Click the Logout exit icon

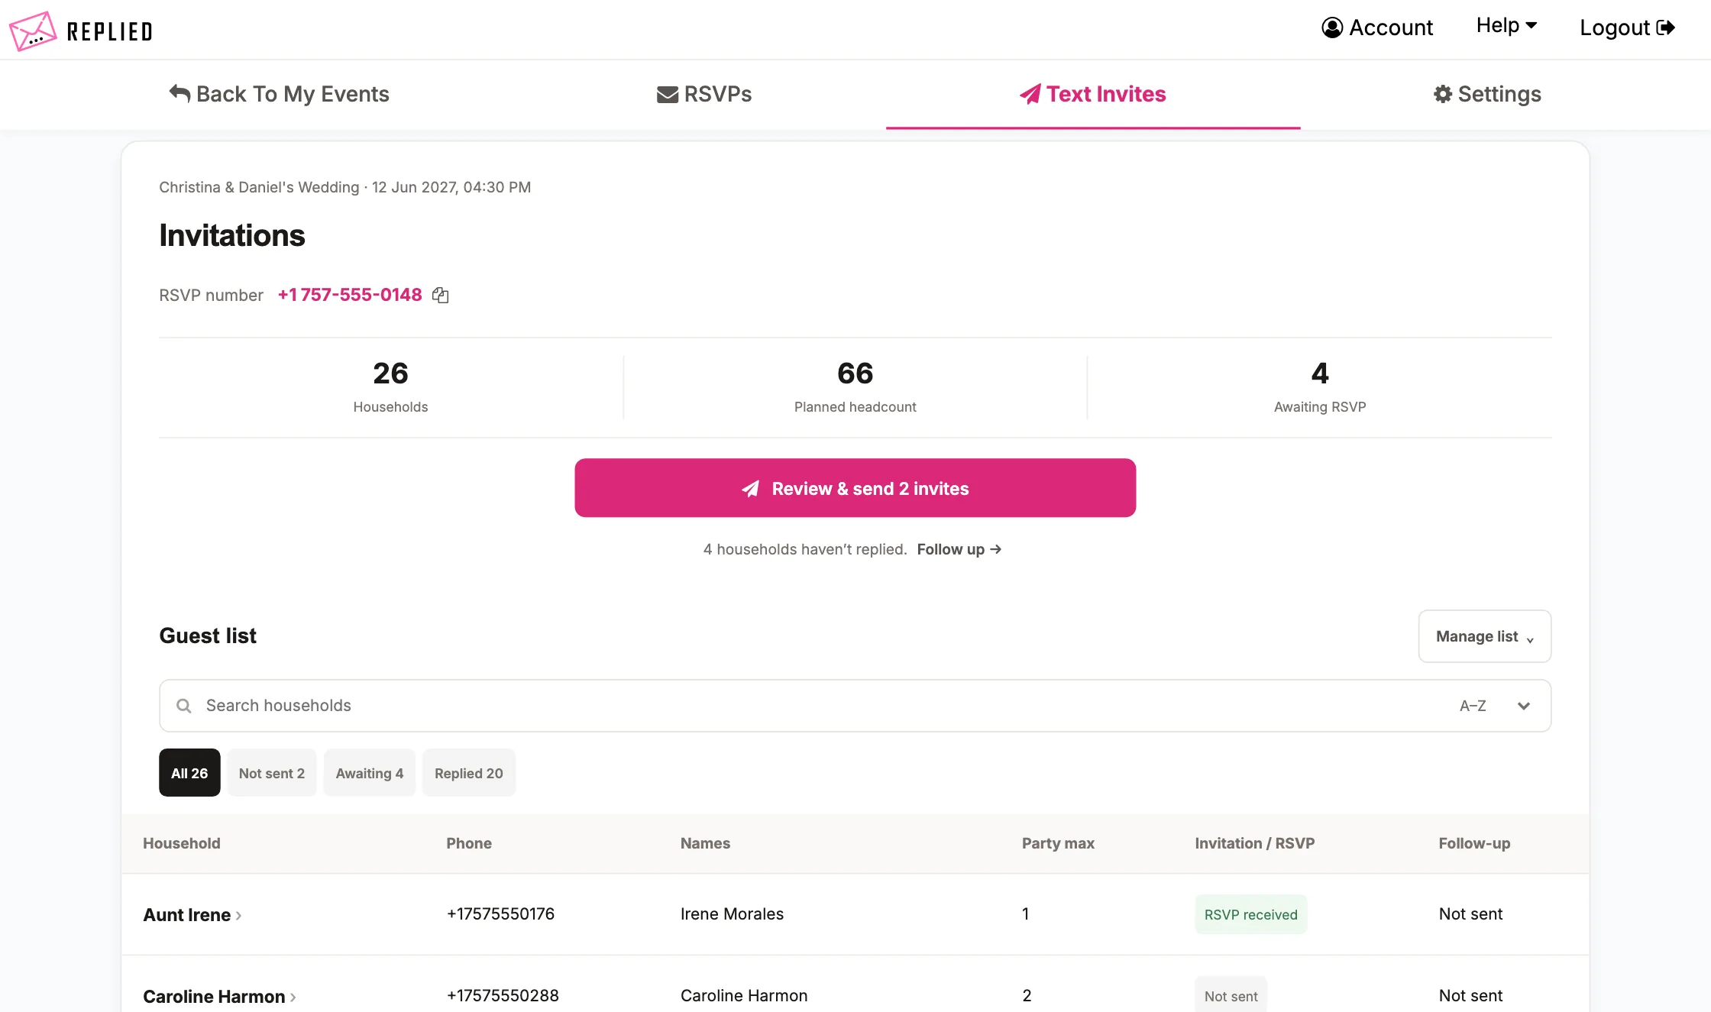pyautogui.click(x=1666, y=27)
